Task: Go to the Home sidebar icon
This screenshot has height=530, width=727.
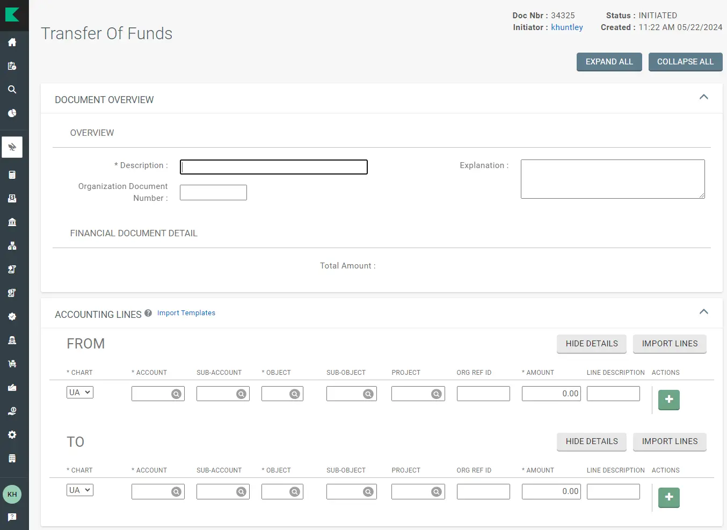Action: point(12,42)
